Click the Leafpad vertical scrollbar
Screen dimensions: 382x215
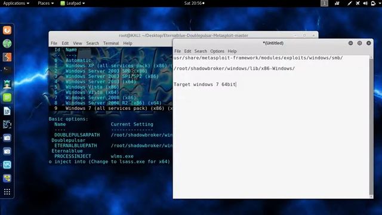coord(371,127)
